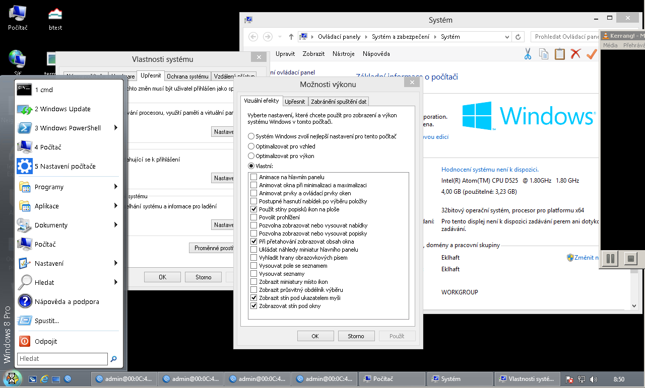Expand the Nastavení submenu arrow
Screen dimensions: 645x388
coord(116,263)
